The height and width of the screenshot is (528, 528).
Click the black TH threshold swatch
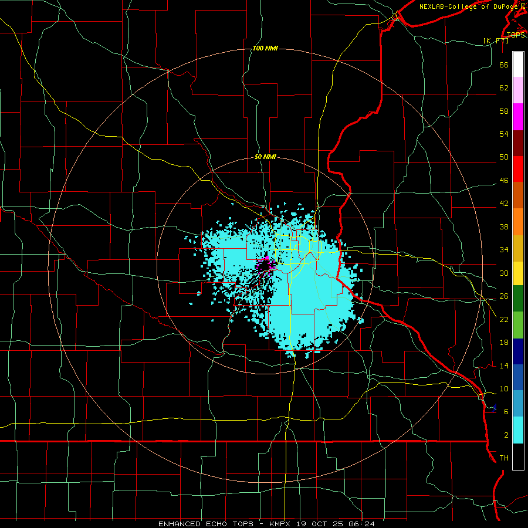click(x=518, y=456)
